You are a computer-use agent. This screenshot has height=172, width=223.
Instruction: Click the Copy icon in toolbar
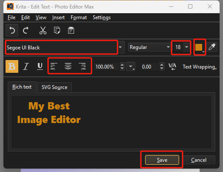(x=57, y=30)
